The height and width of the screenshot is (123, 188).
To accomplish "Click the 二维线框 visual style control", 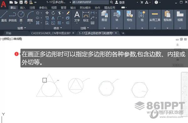I will (16, 39).
